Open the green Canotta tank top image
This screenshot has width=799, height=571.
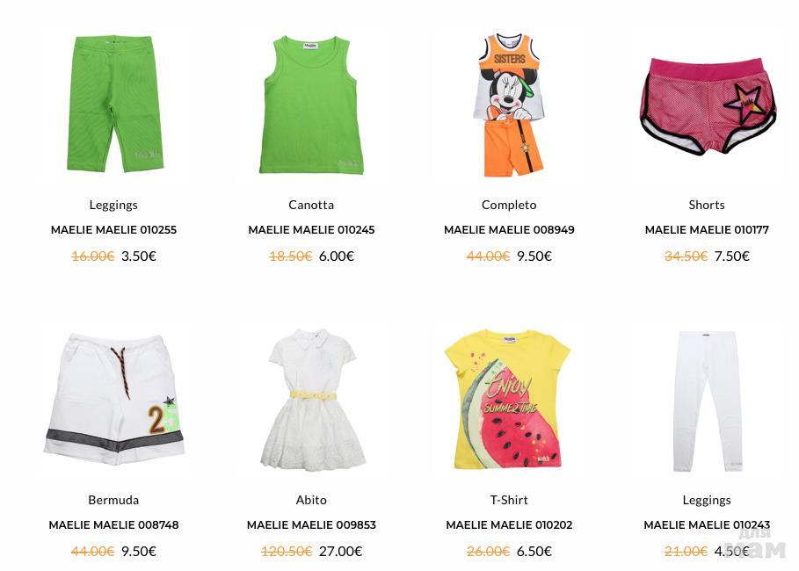coord(311,105)
